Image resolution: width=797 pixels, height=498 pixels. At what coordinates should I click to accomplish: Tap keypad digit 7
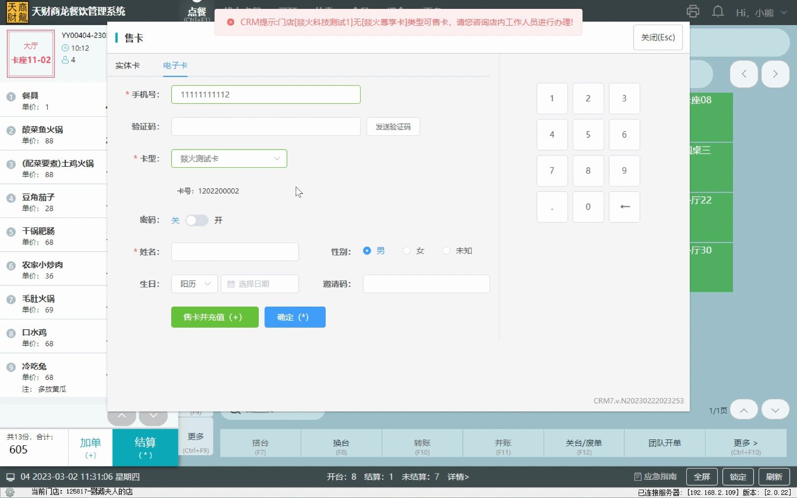552,171
